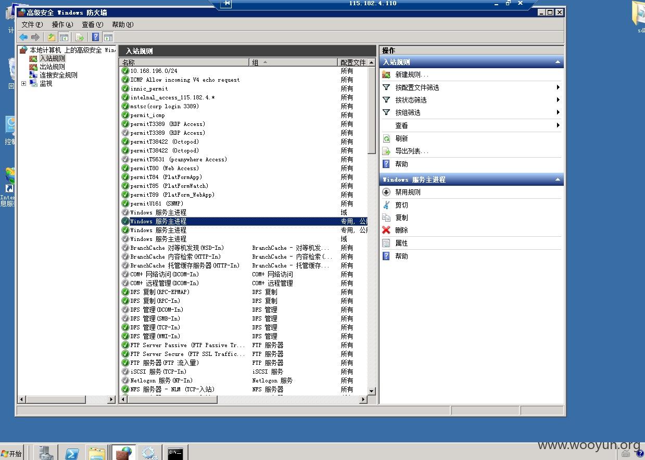
Task: Click 帮助 under the Windows 服务主进程 actions section
Action: point(401,256)
